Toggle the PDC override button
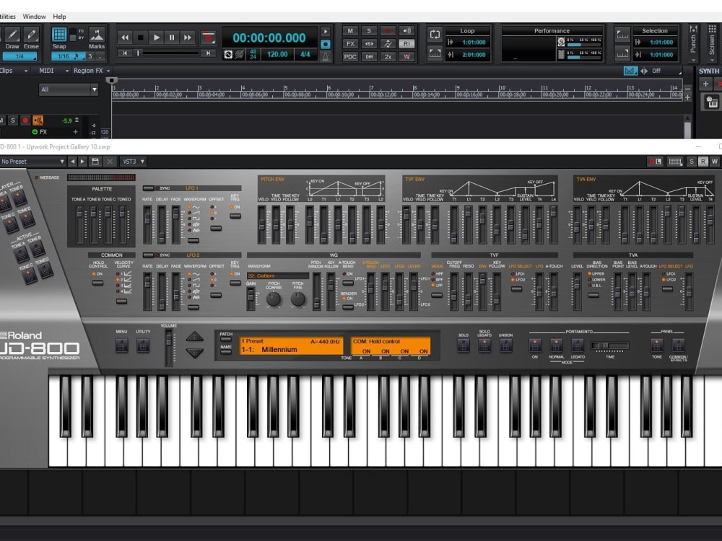The image size is (722, 541). pos(350,56)
